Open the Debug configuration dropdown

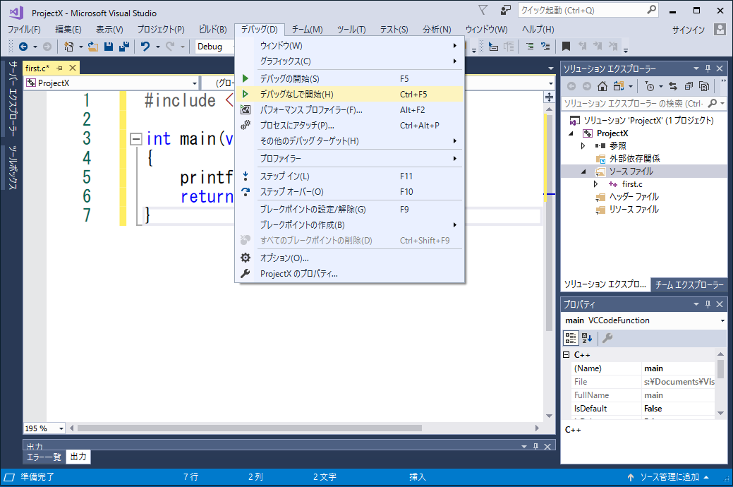pyautogui.click(x=215, y=47)
